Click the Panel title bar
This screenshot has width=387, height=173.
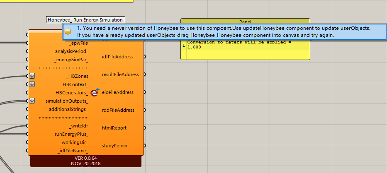coord(245,21)
